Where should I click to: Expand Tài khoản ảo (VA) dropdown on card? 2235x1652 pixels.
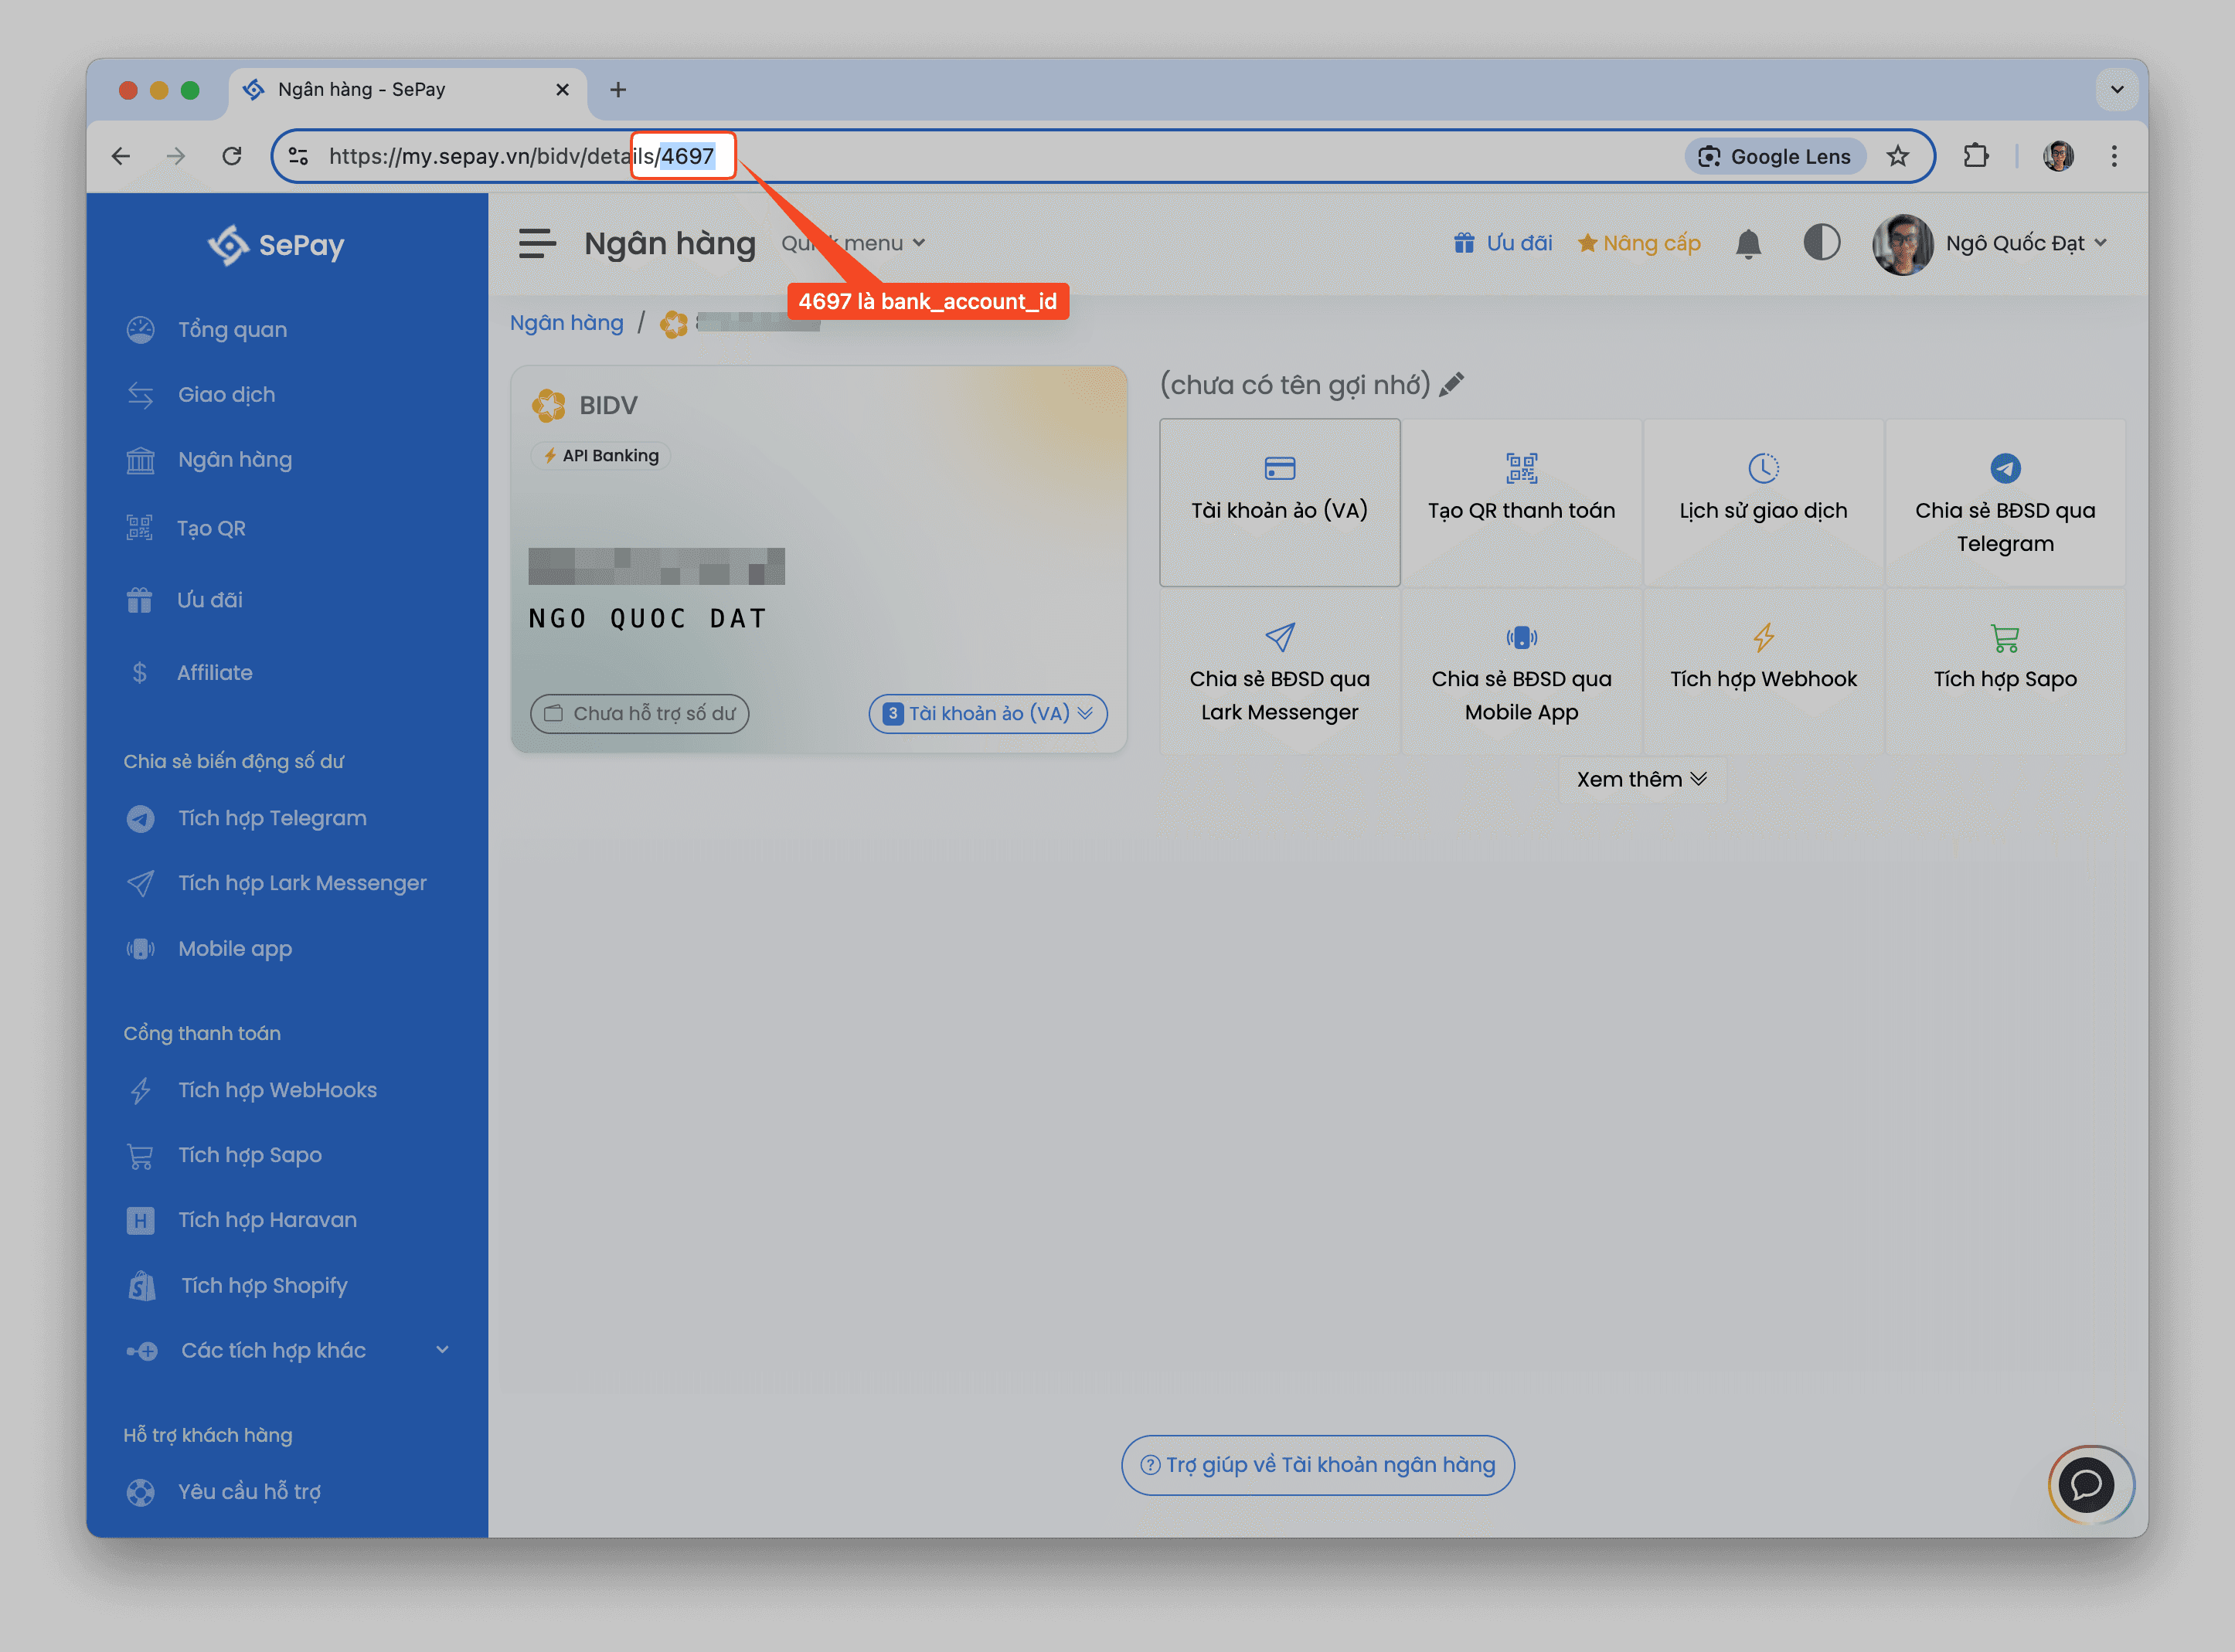[988, 713]
